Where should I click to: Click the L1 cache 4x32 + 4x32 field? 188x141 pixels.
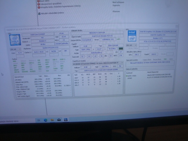tap(39, 52)
